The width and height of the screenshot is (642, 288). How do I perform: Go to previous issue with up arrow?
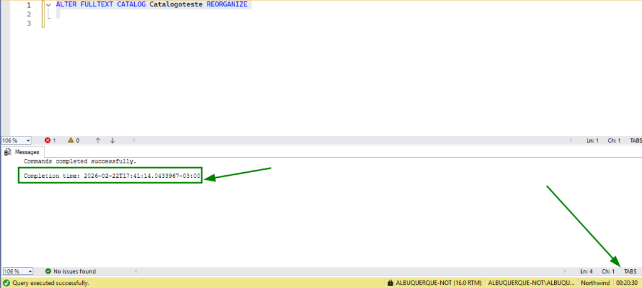pos(98,141)
